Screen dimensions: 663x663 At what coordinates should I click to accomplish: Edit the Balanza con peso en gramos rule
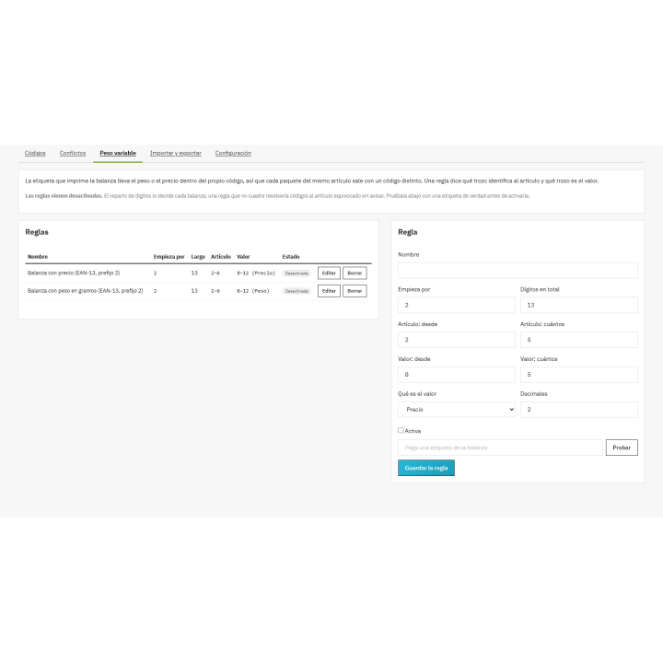[x=329, y=291]
